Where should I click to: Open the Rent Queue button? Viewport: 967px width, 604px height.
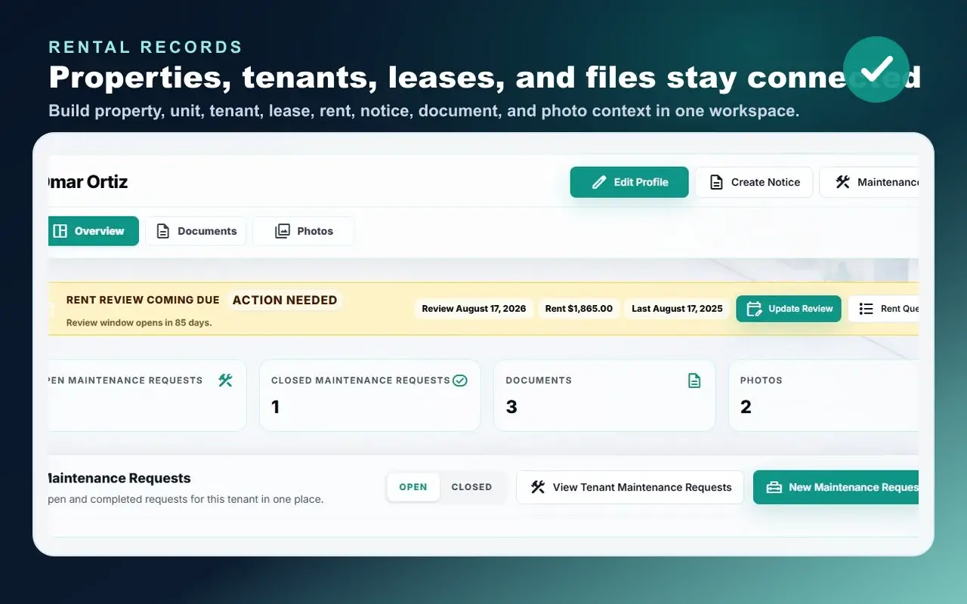click(884, 309)
